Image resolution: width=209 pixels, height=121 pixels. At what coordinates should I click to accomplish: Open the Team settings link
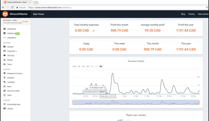tap(9, 64)
